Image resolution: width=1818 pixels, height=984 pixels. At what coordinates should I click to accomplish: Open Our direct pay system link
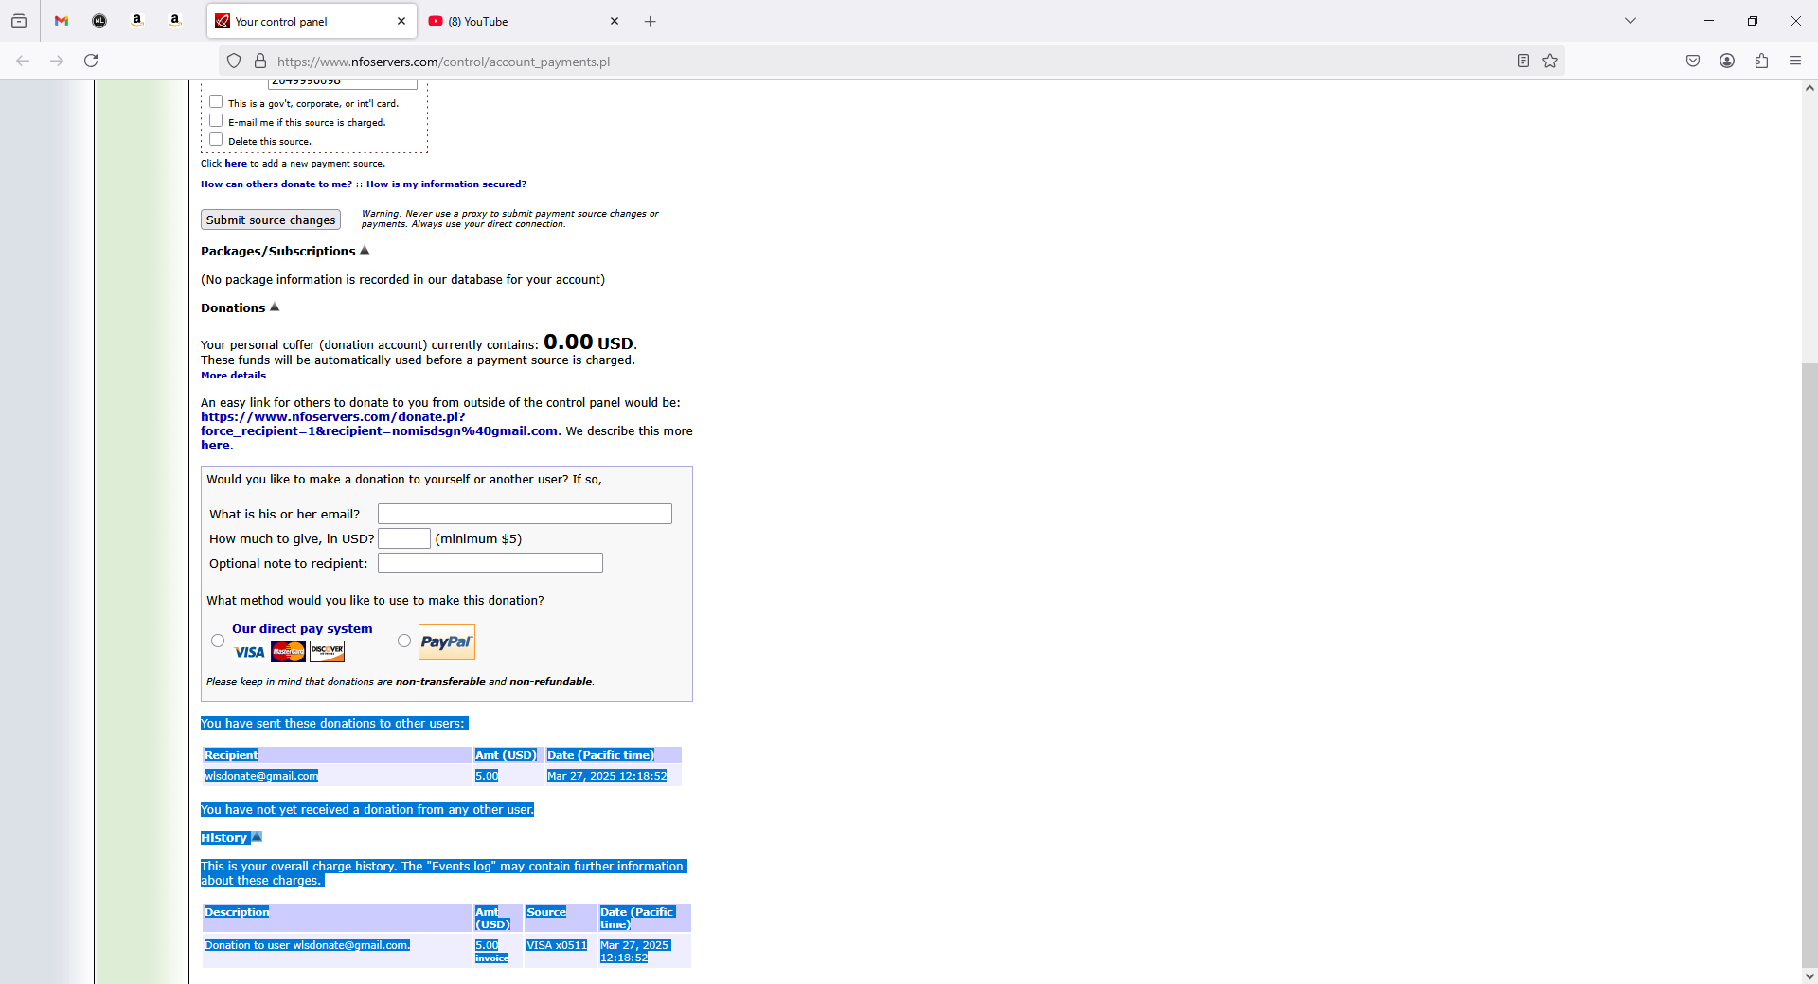(302, 628)
